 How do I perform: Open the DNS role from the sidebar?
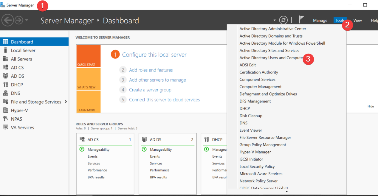pyautogui.click(x=17, y=93)
